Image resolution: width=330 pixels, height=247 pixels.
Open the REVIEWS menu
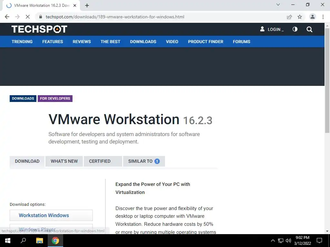pos(82,41)
